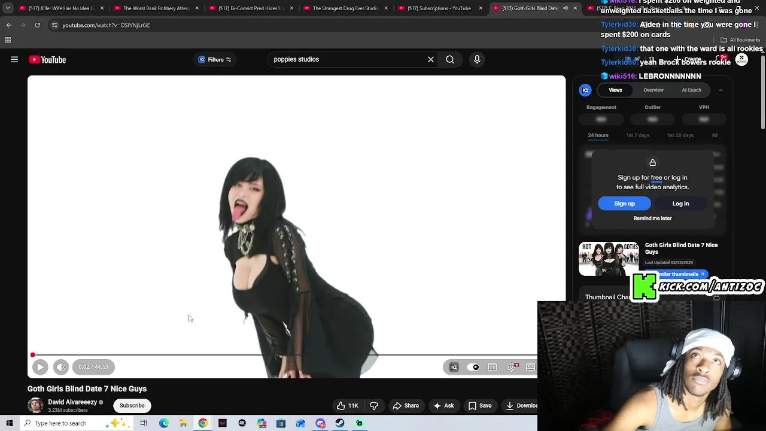This screenshot has width=766, height=431.
Task: Switch to the Views tab in vidIQ panel
Action: click(x=615, y=90)
